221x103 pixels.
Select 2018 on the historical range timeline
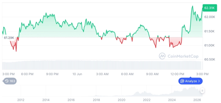tap(96, 100)
